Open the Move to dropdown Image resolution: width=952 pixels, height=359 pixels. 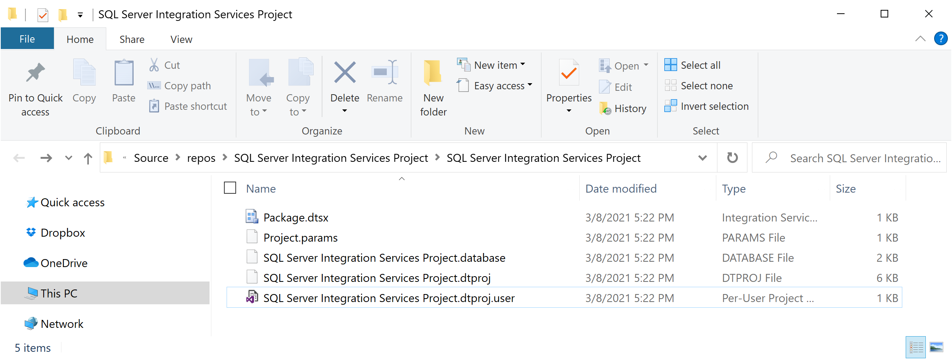(258, 104)
